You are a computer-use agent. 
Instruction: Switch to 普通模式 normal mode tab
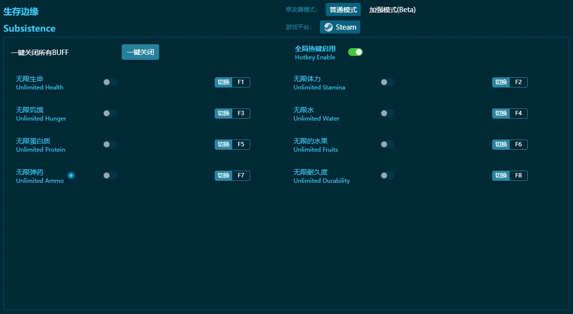[343, 10]
